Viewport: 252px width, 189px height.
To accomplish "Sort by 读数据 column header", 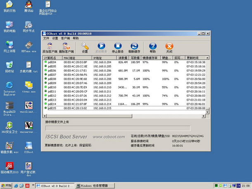I will click(x=123, y=58).
